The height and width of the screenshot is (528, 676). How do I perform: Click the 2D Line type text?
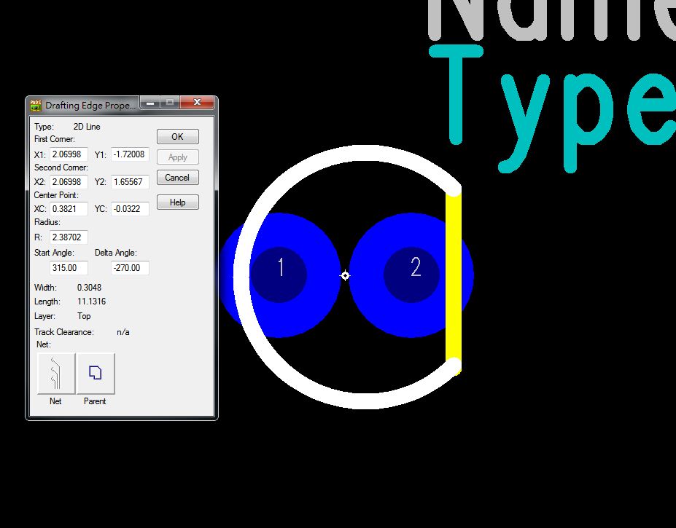pos(87,127)
